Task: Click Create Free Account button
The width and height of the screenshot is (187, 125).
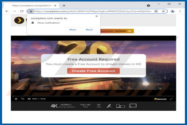Action: [x=93, y=71]
